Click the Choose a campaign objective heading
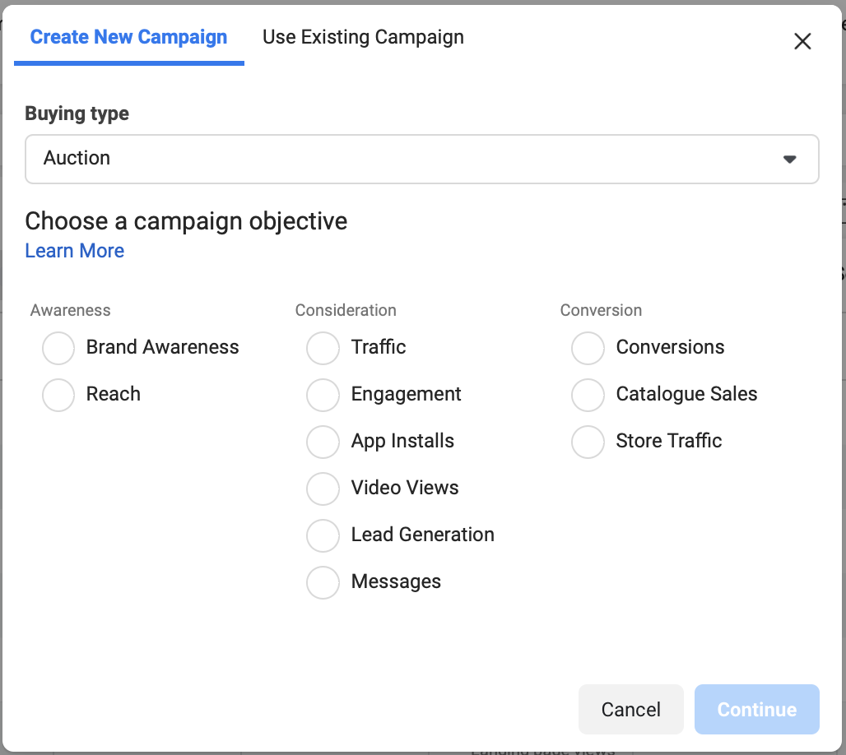 [186, 221]
